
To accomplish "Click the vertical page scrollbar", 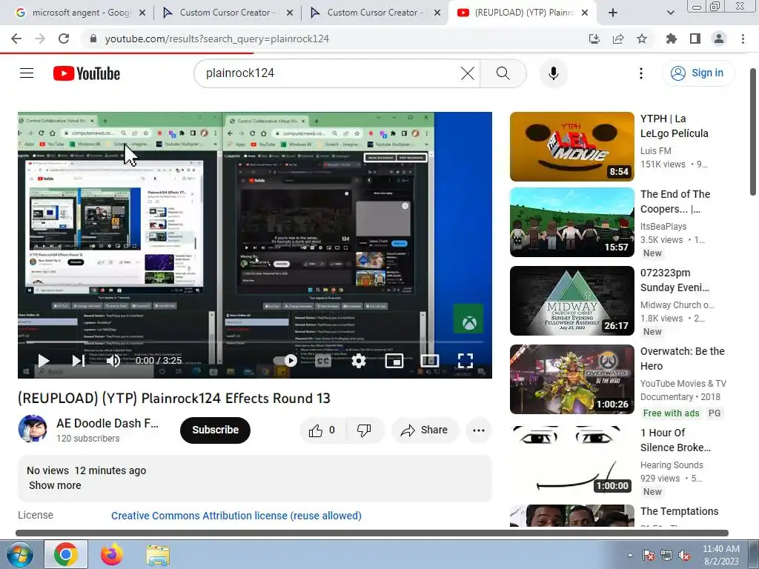I will click(753, 132).
